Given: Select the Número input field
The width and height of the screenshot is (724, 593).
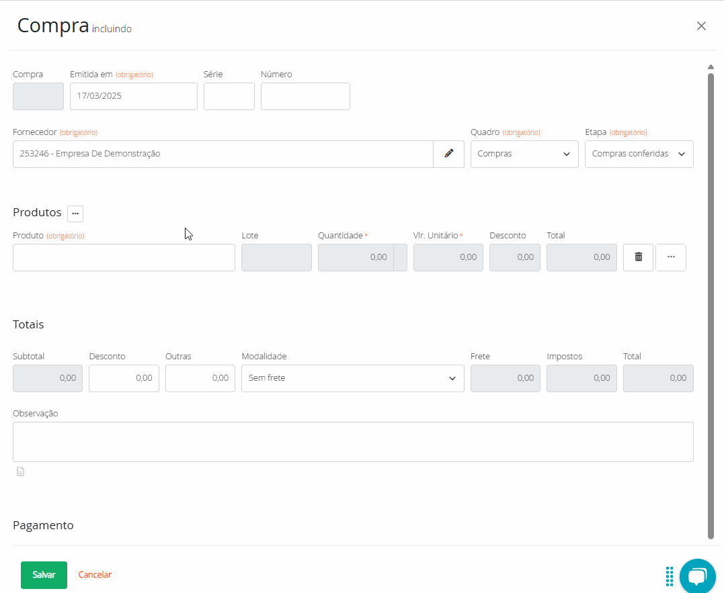Looking at the screenshot, I should pos(305,96).
